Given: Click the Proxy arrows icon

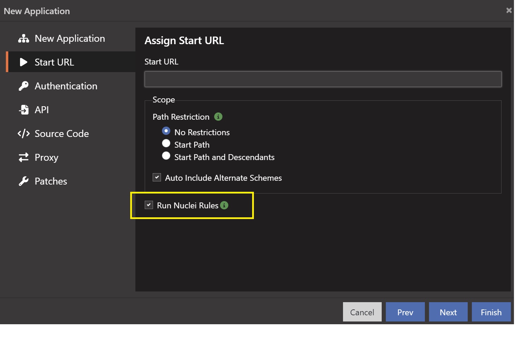Looking at the screenshot, I should pos(23,157).
